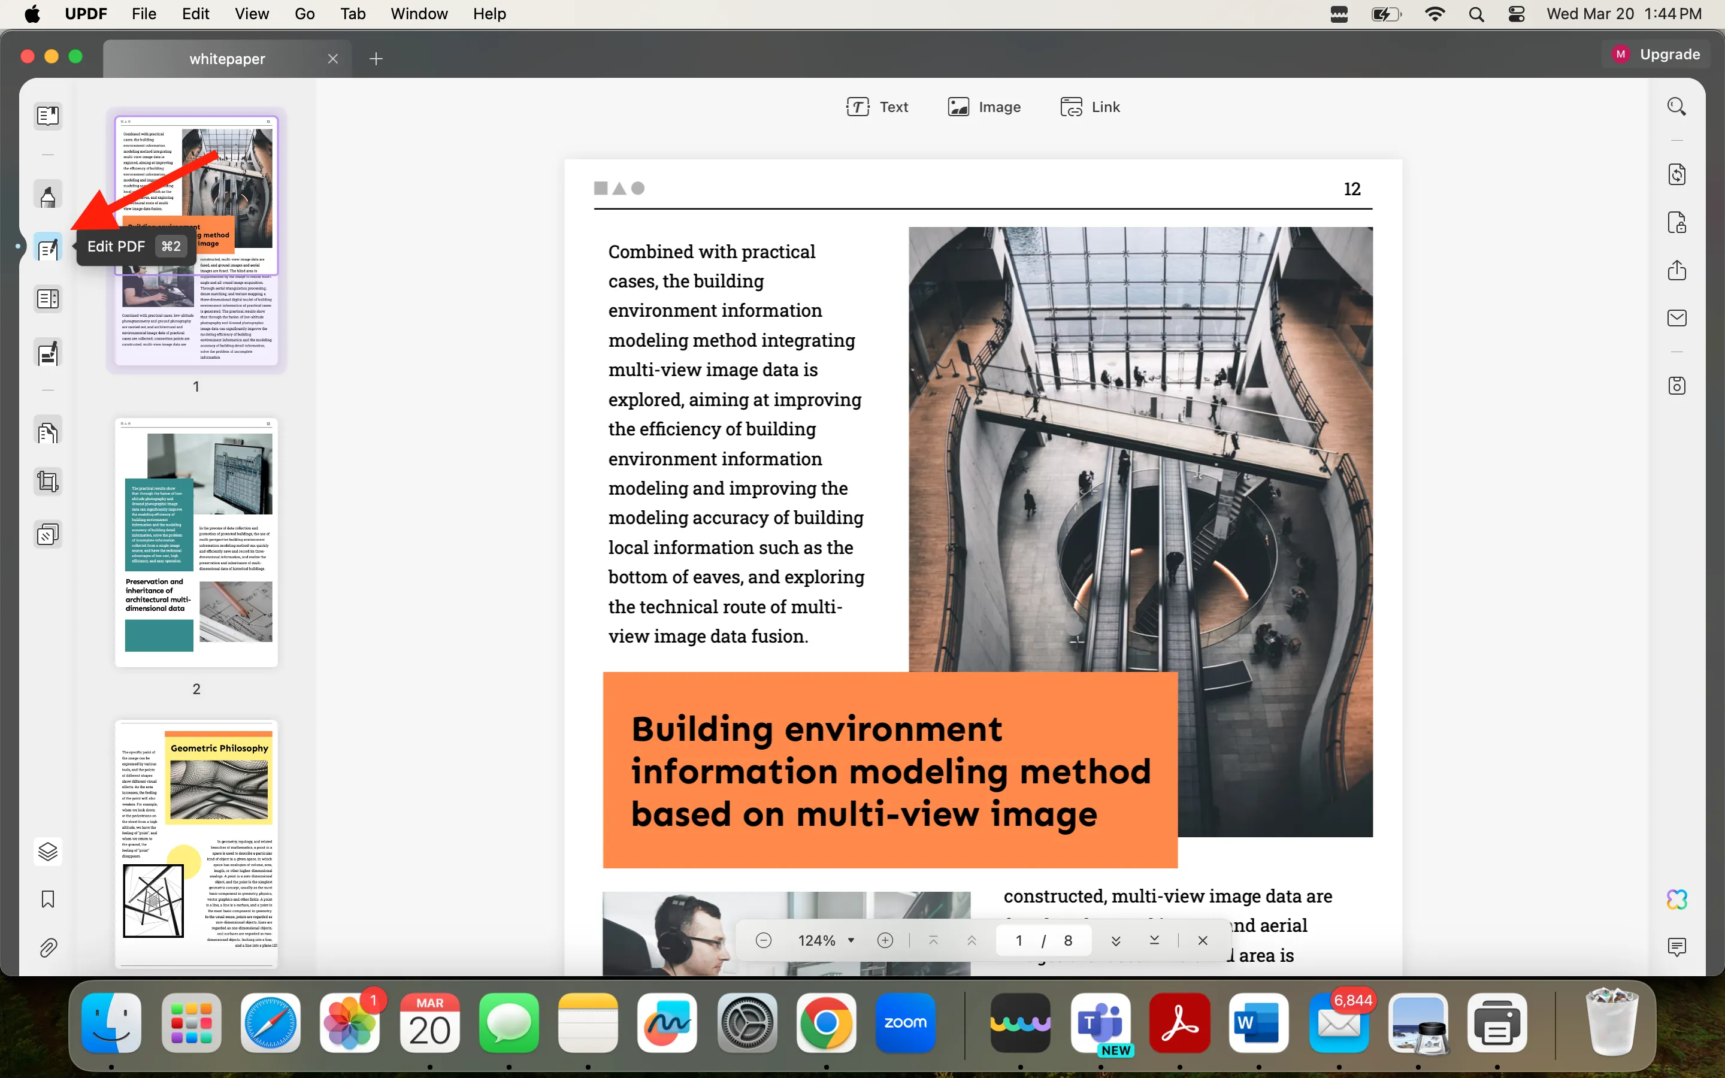Click close current zoom toolbar button

[x=1202, y=940]
